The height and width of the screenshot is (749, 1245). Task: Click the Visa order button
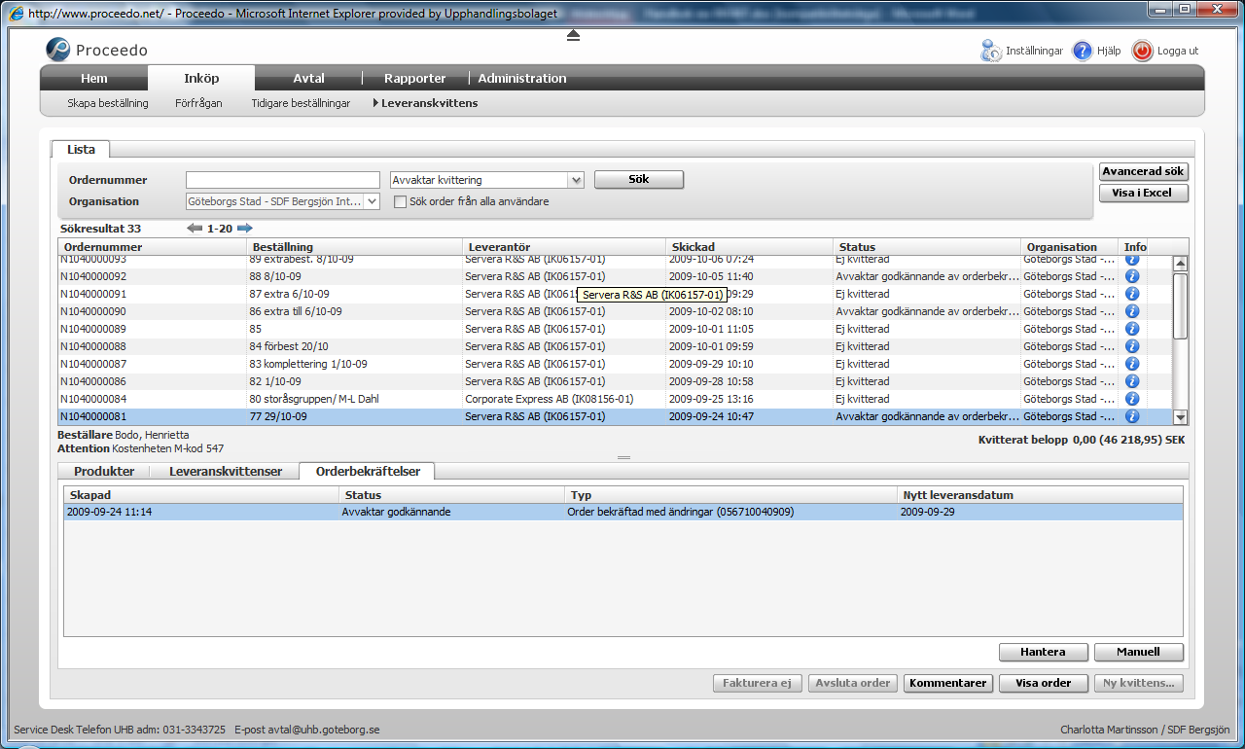tap(1043, 683)
